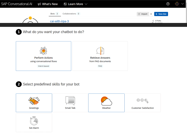
Task: Switch to the Collaborations tab
Action: (x=71, y=14)
